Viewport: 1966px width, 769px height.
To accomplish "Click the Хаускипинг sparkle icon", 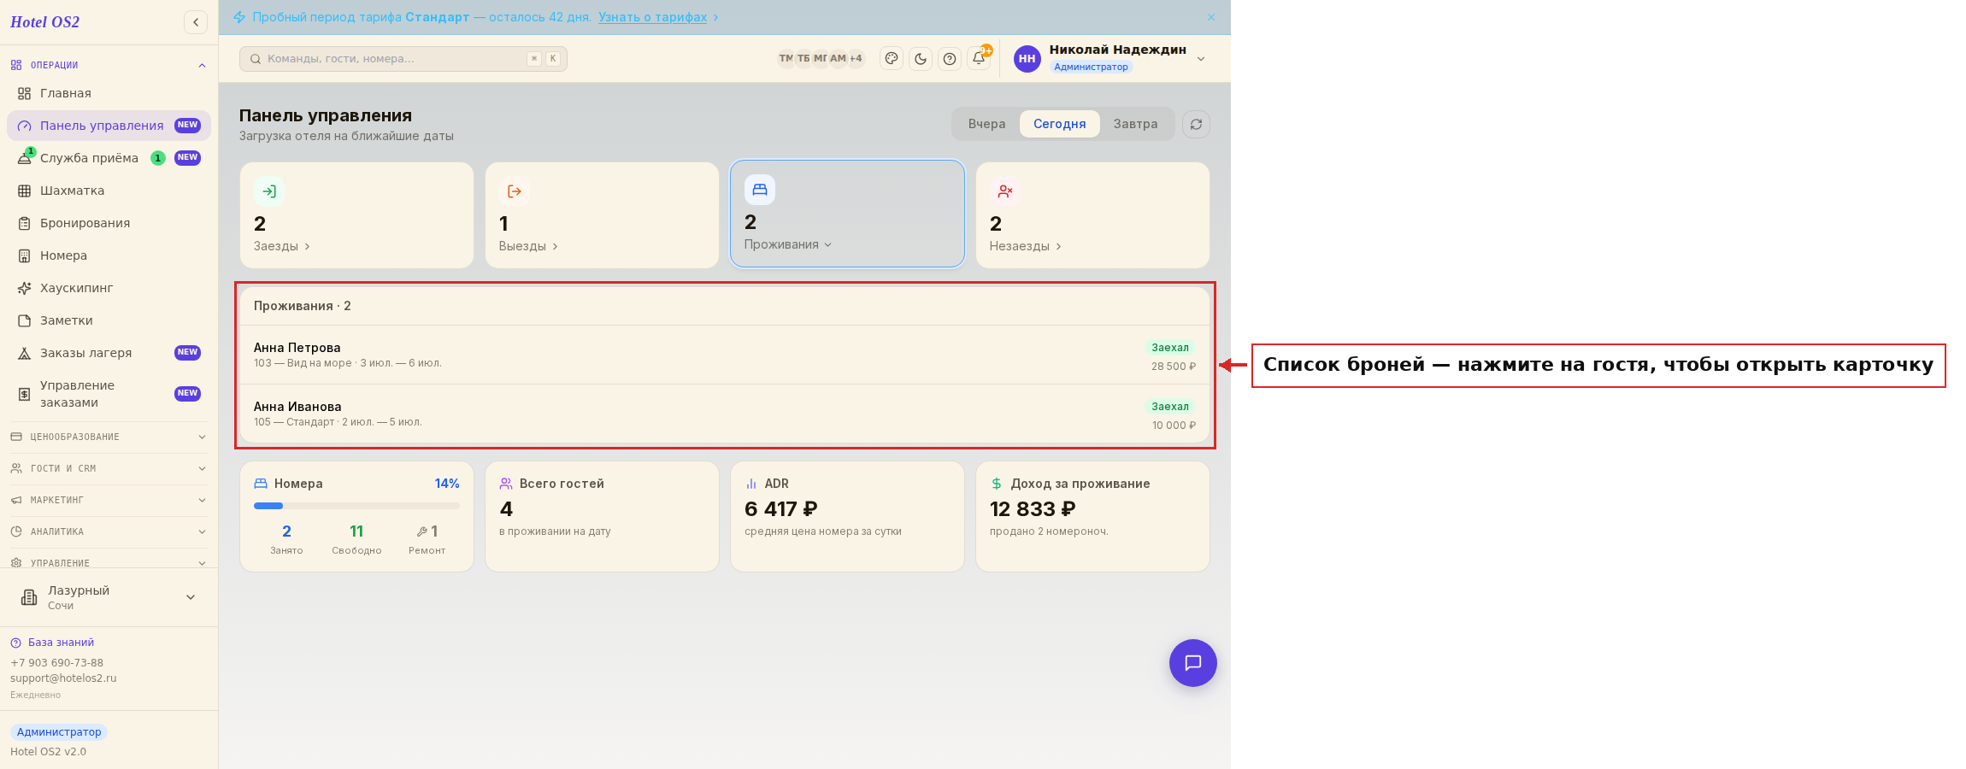I will pos(25,288).
